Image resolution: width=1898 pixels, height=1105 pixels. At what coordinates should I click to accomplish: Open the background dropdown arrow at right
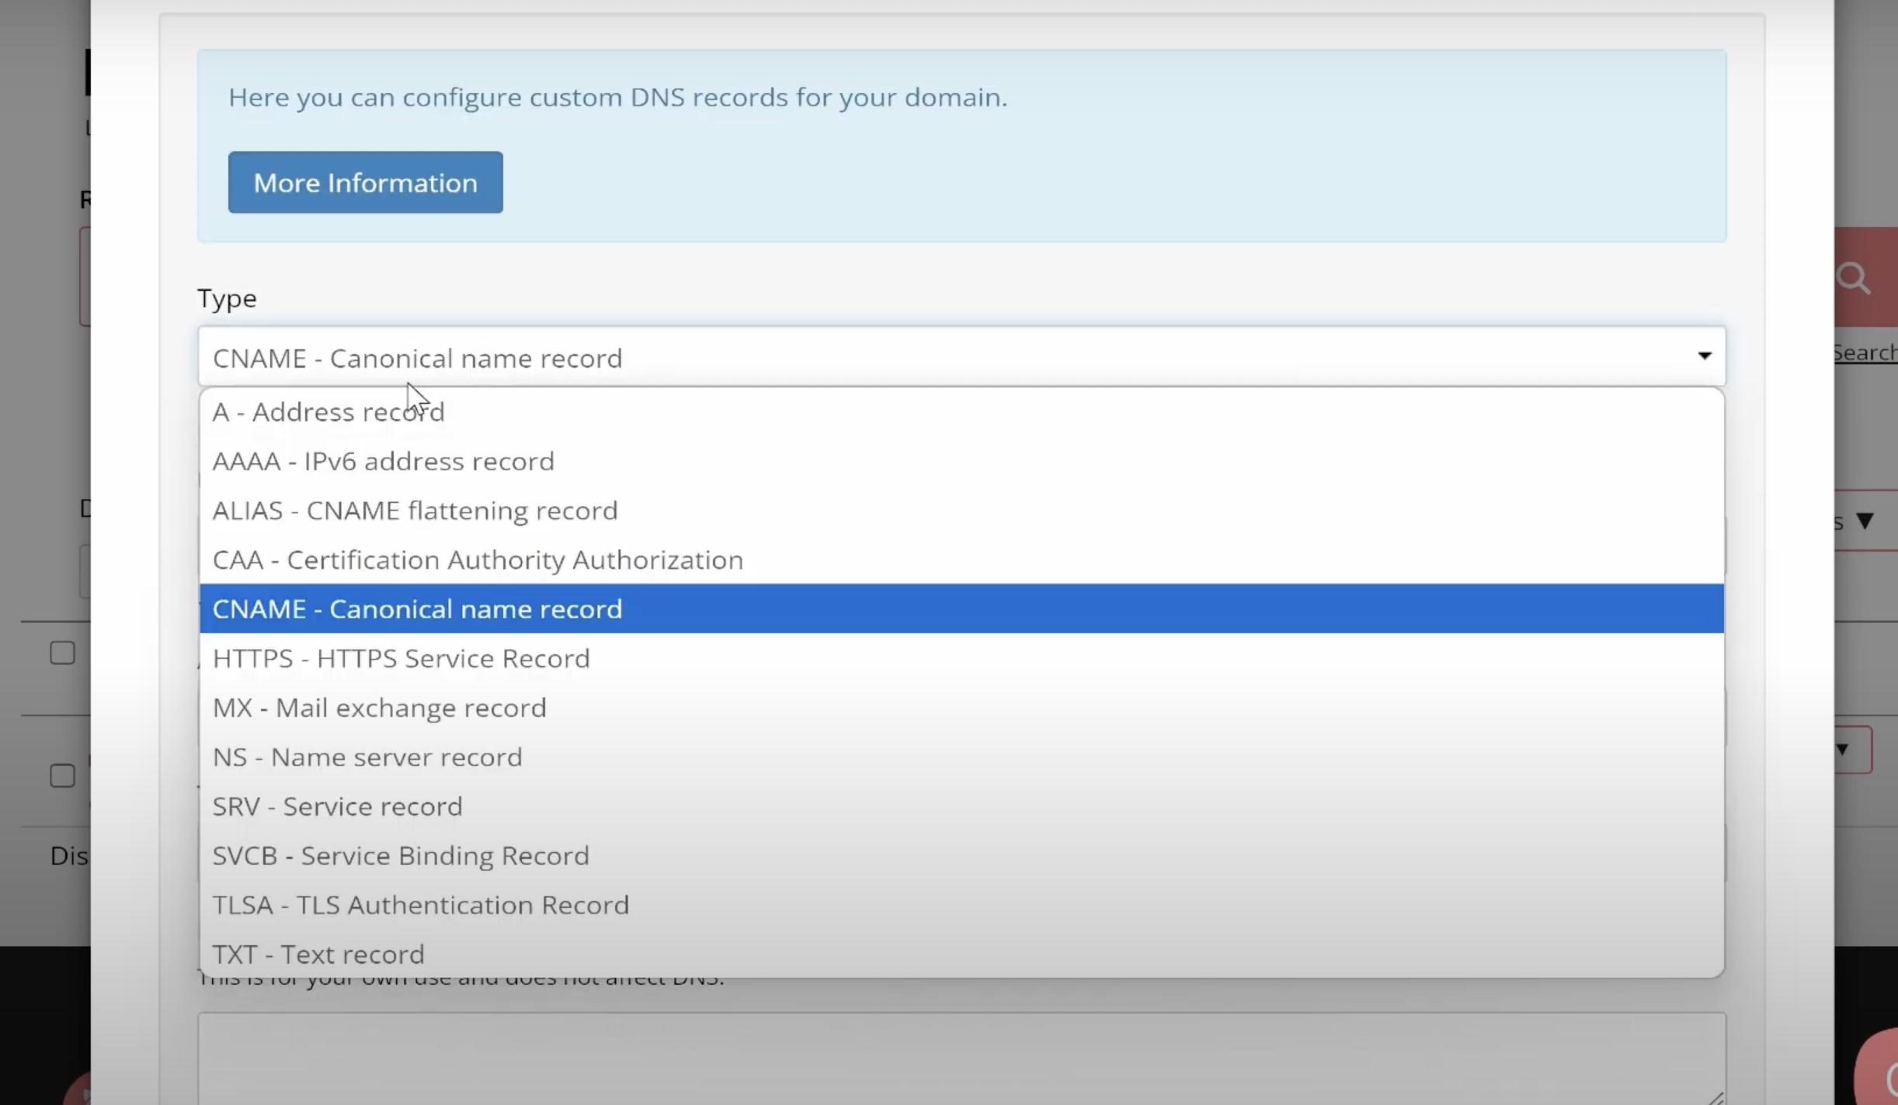coord(1865,521)
